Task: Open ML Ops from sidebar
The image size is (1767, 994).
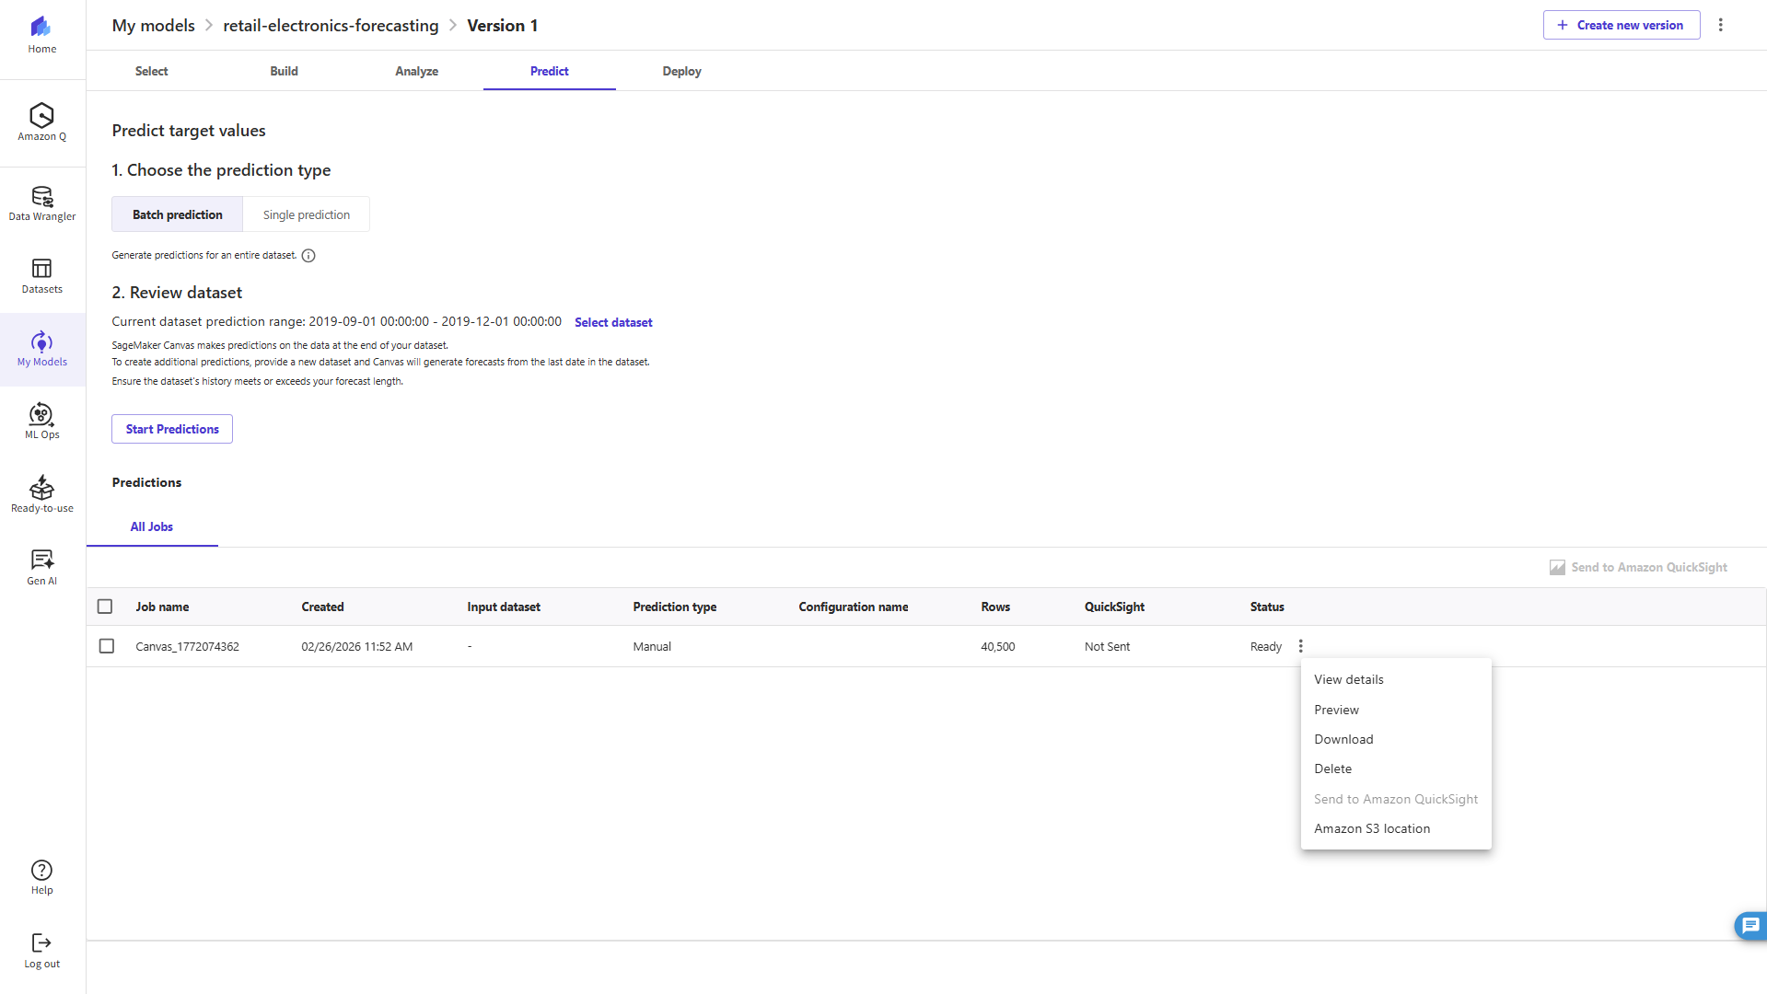Action: [41, 422]
